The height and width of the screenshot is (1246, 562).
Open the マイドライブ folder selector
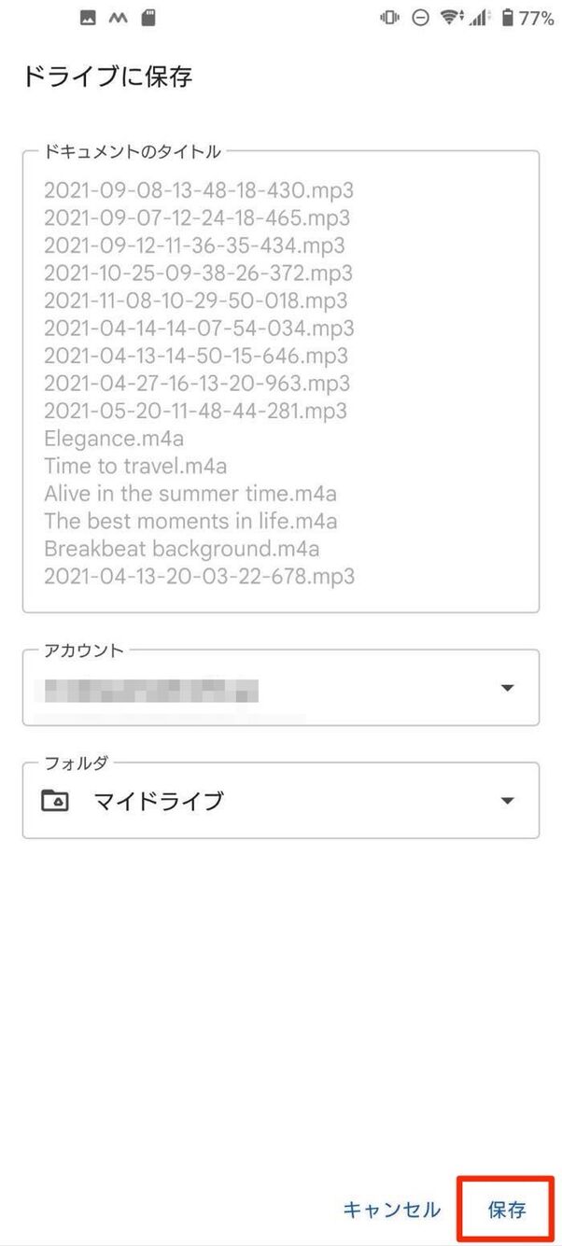click(x=281, y=801)
